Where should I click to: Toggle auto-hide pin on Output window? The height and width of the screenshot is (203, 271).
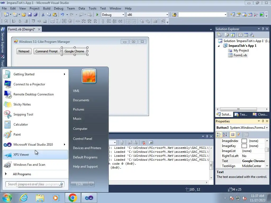(207, 136)
